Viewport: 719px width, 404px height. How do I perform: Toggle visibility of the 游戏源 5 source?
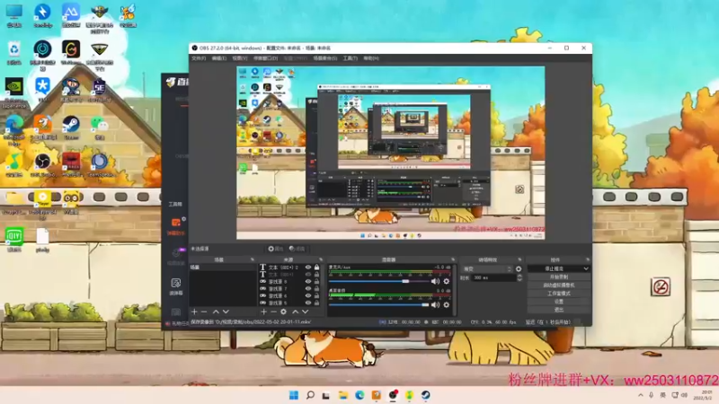click(308, 303)
